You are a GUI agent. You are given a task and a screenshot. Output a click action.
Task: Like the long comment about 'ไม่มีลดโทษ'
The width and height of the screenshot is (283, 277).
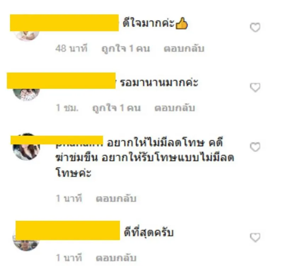[255, 147]
